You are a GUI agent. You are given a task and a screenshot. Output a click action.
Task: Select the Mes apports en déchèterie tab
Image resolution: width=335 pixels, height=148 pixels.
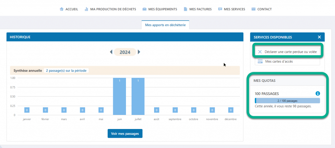click(165, 25)
